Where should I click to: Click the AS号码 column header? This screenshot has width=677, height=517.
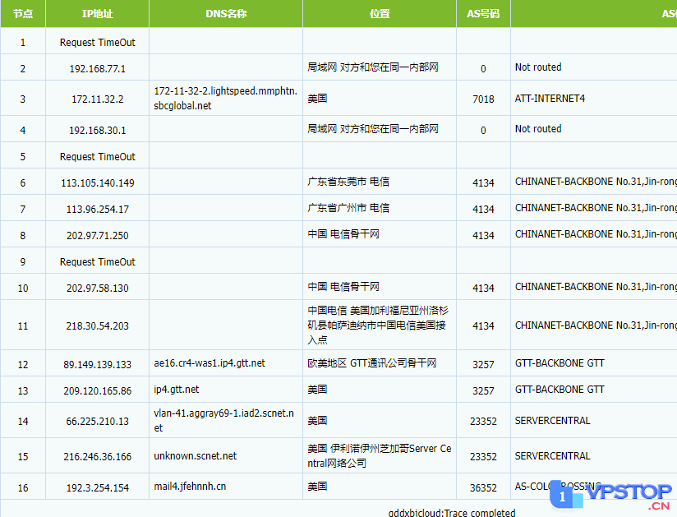[x=483, y=14]
